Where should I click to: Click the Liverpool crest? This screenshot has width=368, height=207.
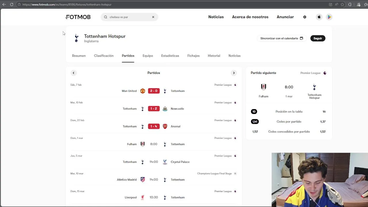point(143,197)
